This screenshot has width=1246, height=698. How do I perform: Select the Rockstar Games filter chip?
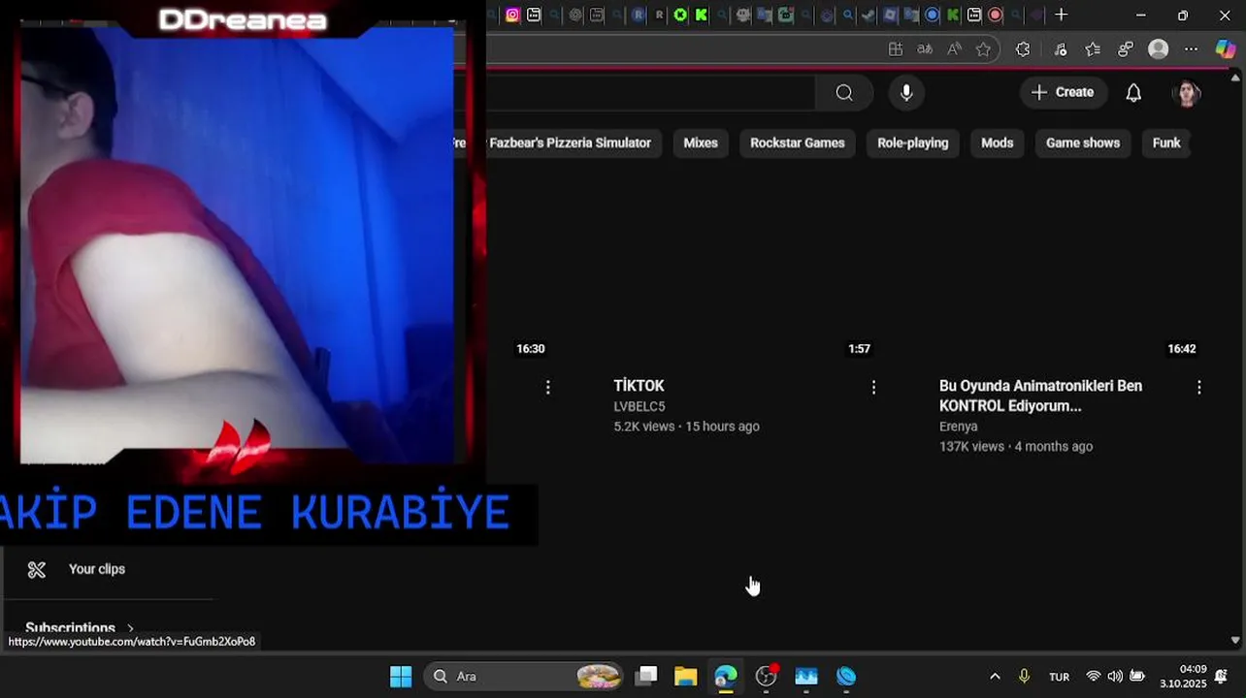tap(798, 143)
